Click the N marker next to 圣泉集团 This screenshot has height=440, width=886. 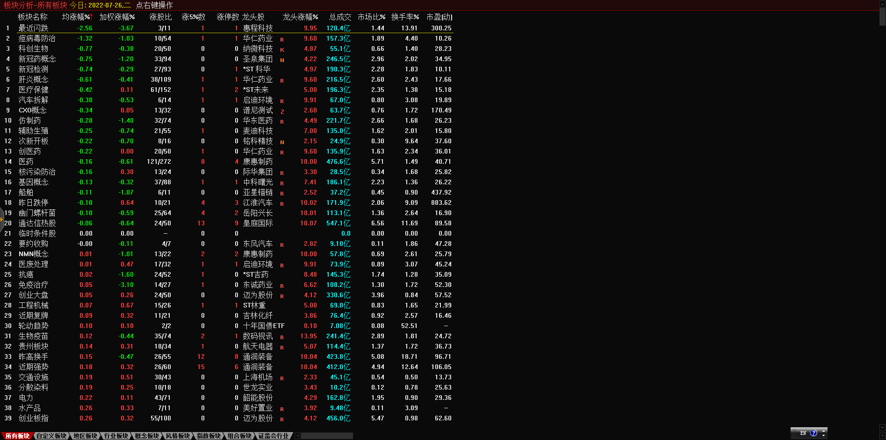(x=282, y=60)
